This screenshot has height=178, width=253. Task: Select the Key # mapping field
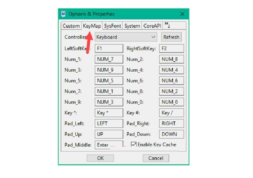(x=171, y=113)
